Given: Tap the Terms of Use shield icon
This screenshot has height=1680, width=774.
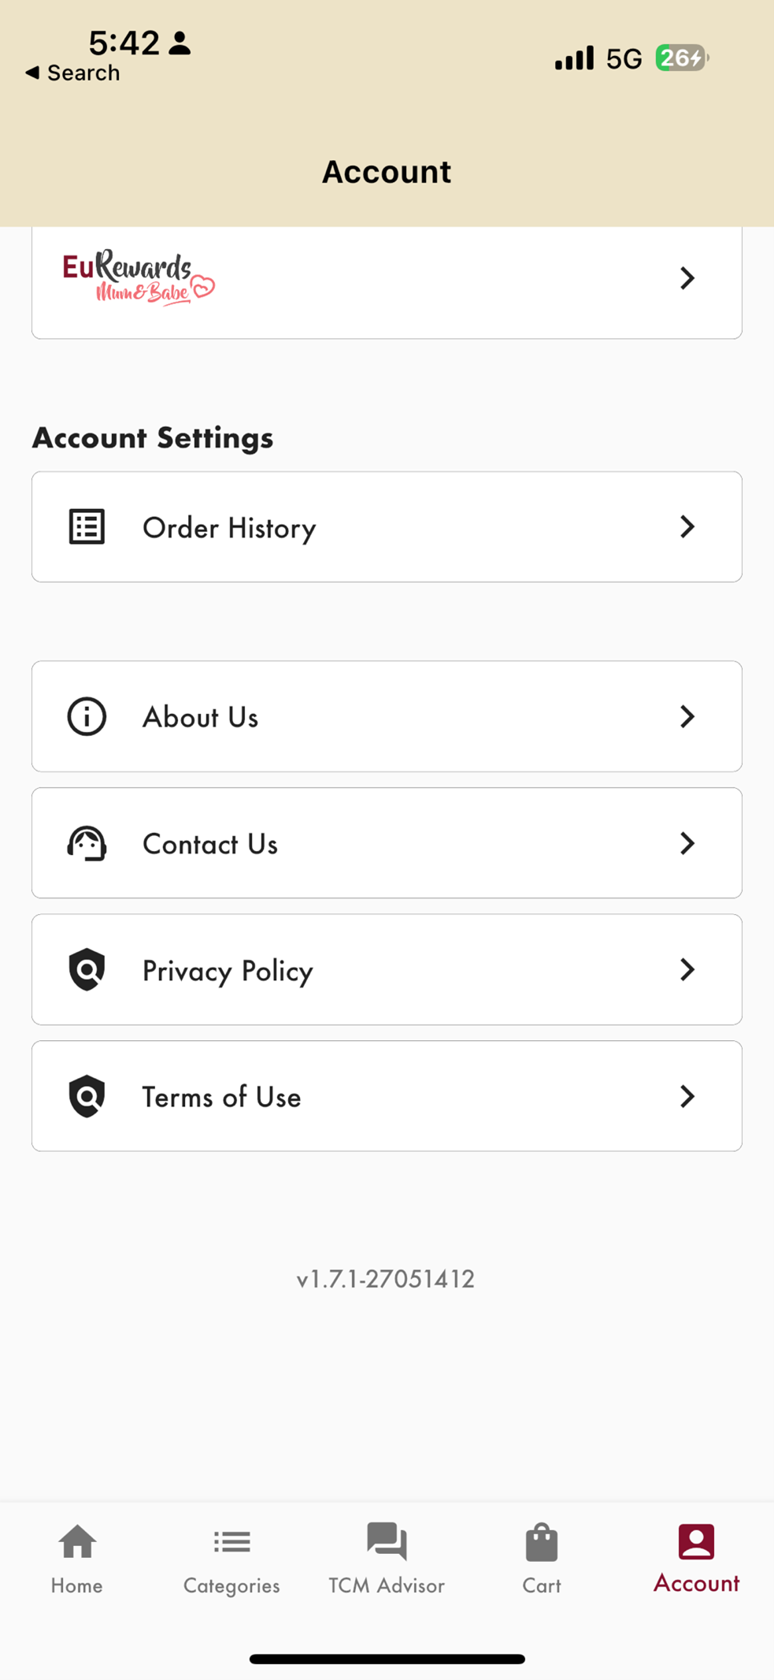Looking at the screenshot, I should (87, 1096).
